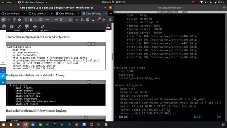Click 'backend http_back' line in terminal
The width and height of the screenshot is (227, 128).
(x=128, y=85)
